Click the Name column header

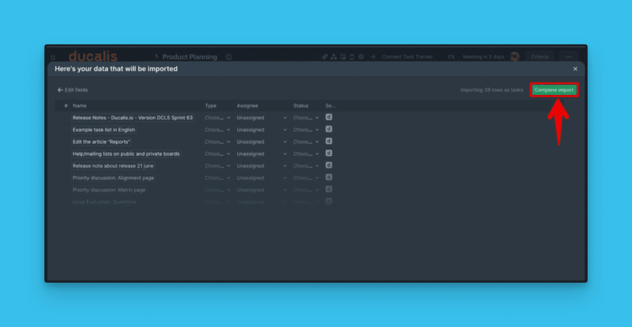[80, 106]
